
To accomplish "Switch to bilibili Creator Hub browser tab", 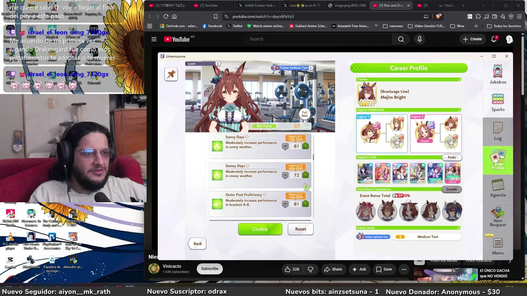I will (258, 5).
